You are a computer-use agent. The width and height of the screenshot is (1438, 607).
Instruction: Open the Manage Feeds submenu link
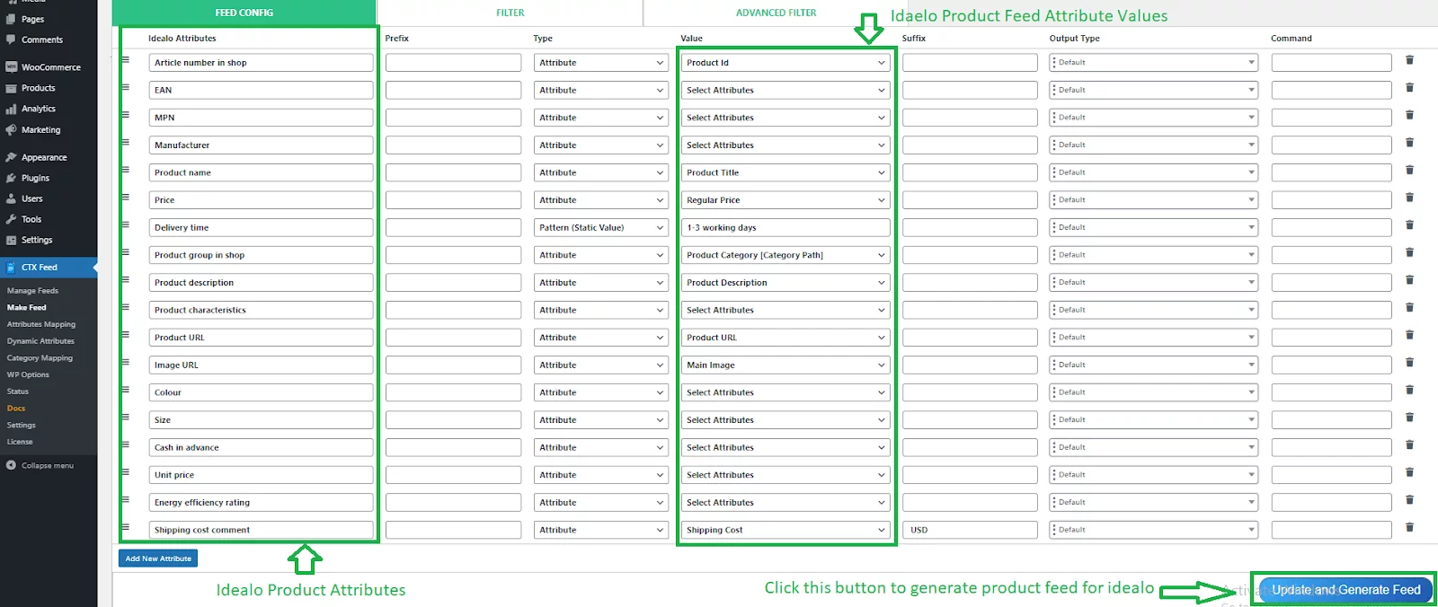point(32,291)
